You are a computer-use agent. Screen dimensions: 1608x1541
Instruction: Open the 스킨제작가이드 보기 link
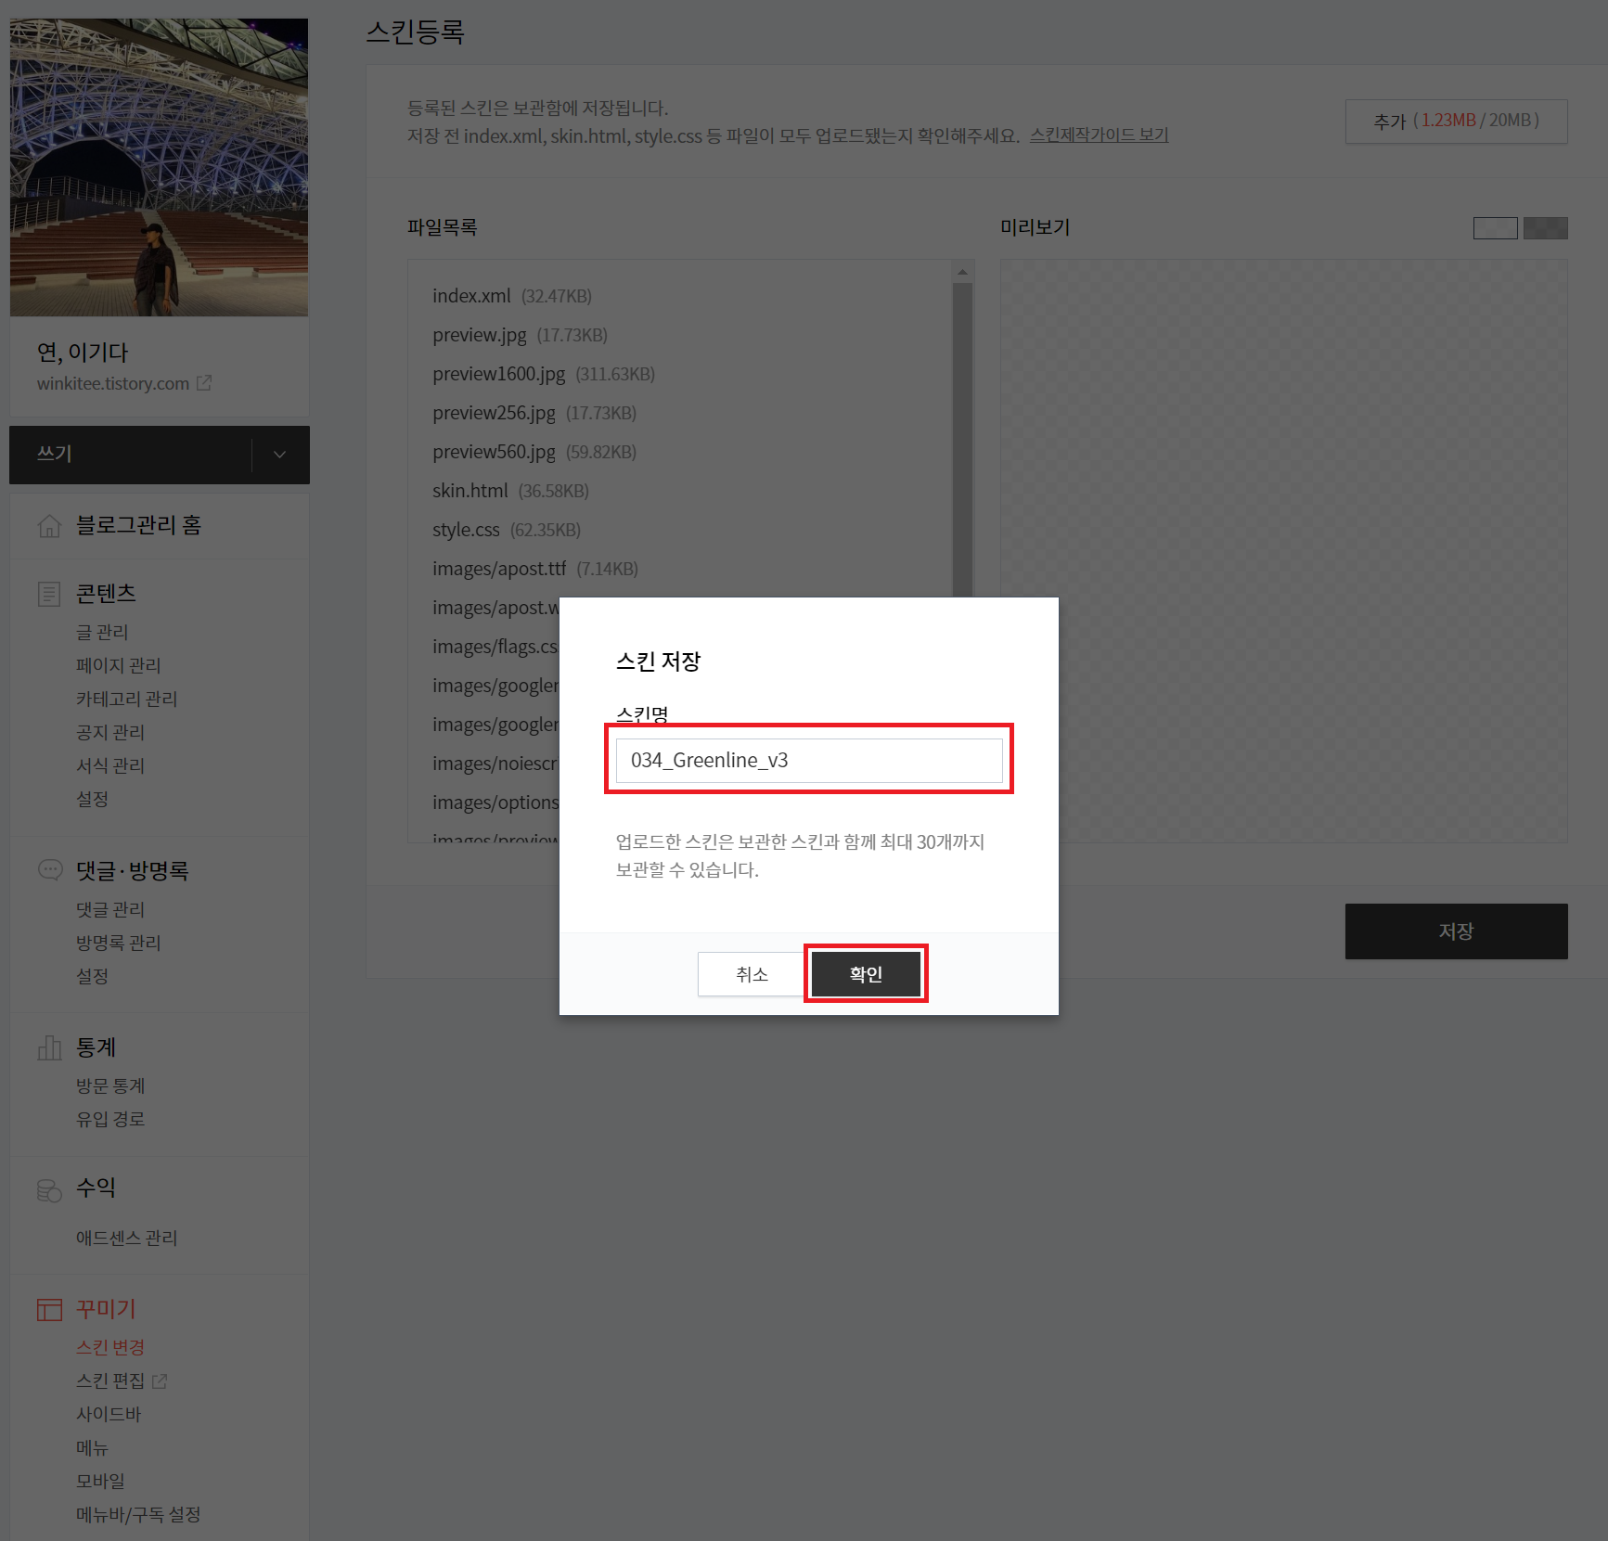[x=1099, y=135]
